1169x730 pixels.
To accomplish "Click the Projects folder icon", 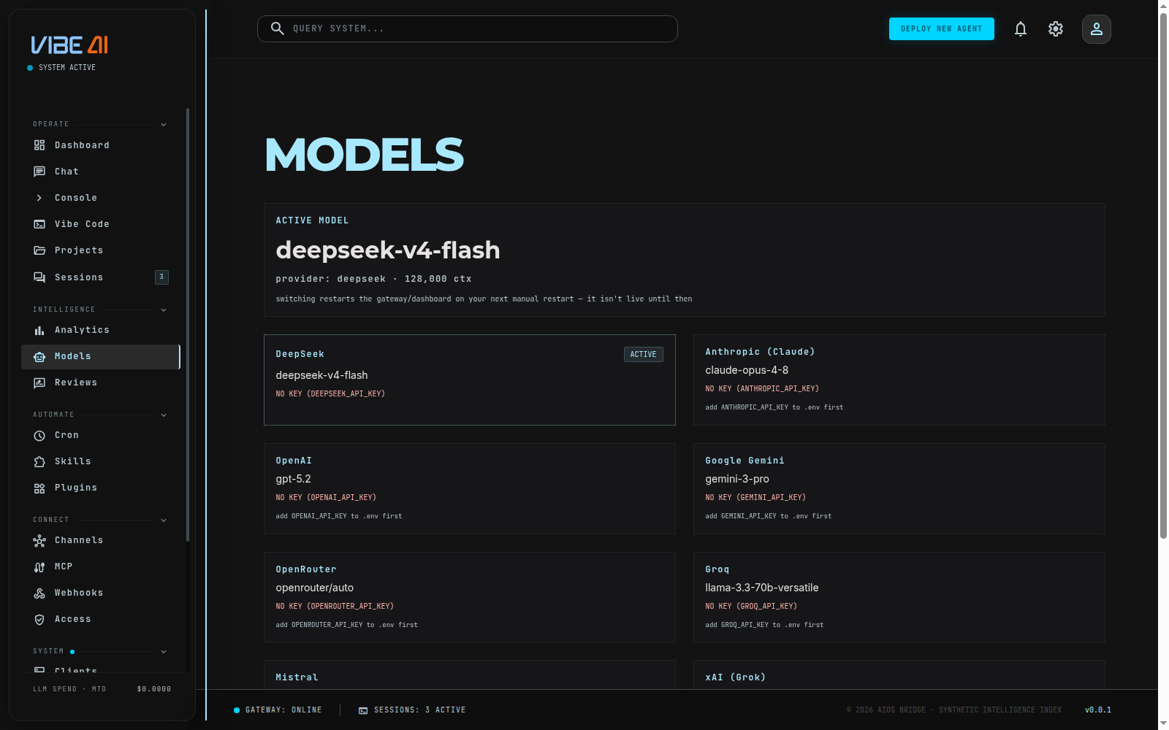I will (x=39, y=250).
